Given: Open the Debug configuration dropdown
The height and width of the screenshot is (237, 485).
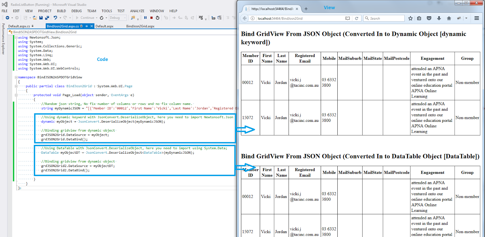Looking at the screenshot, I should [118, 18].
